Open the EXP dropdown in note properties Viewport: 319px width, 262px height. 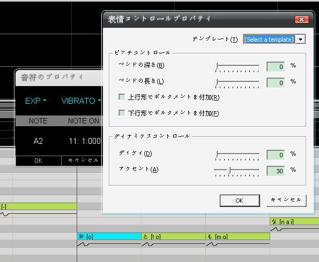35,101
